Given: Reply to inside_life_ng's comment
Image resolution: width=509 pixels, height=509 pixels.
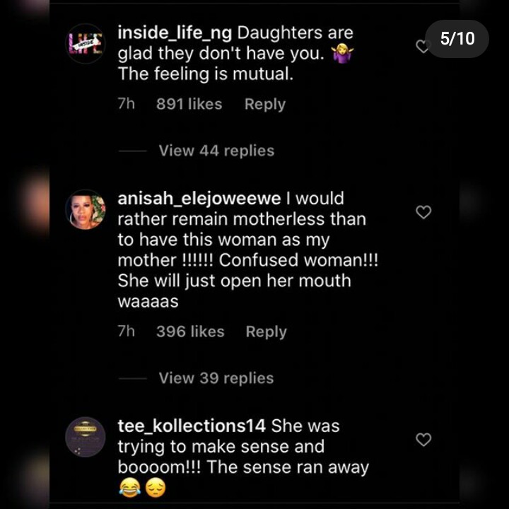Looking at the screenshot, I should 265,104.
